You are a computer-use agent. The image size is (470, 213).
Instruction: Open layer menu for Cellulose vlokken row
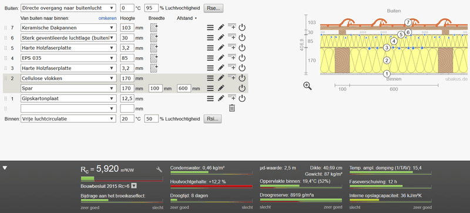click(x=210, y=78)
